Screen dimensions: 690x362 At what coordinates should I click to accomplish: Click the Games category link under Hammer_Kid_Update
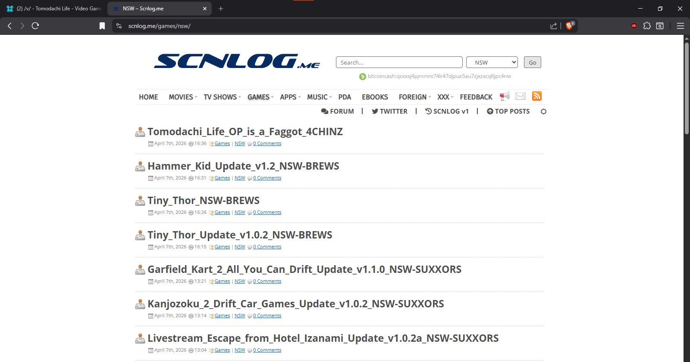tap(222, 178)
